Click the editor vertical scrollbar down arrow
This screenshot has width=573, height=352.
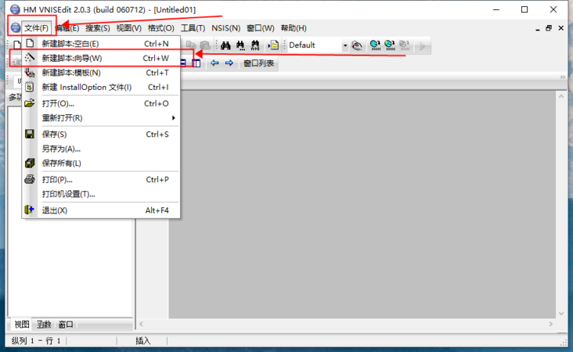pos(561,314)
